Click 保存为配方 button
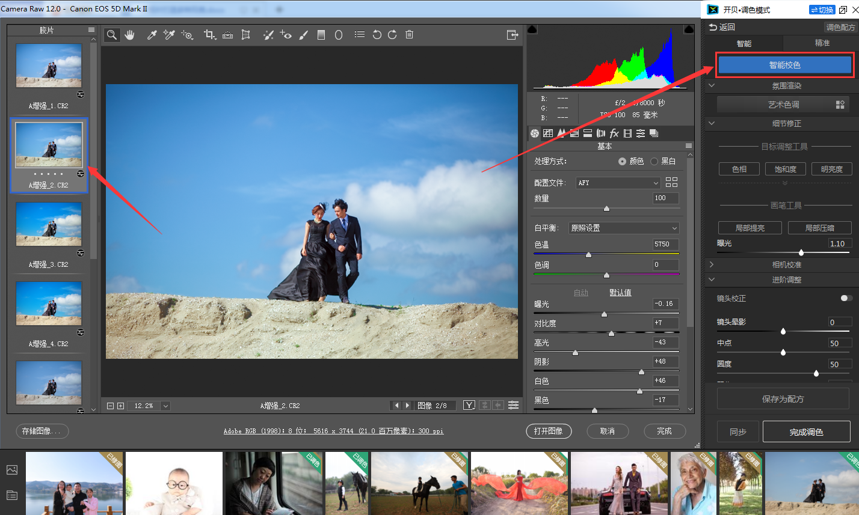Screen dimensions: 859x515 [783, 399]
